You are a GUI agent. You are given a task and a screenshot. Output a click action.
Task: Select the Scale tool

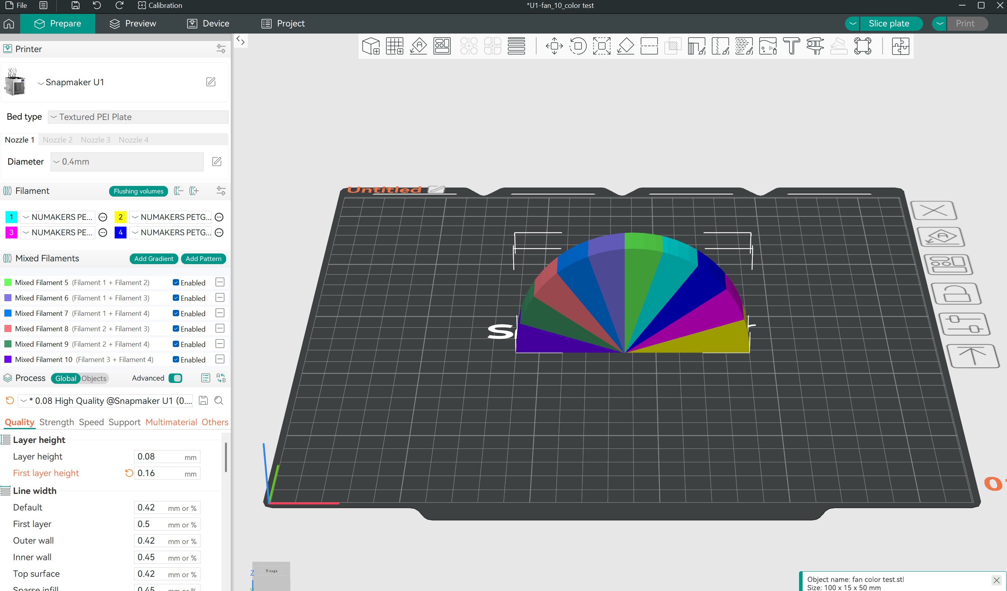602,46
